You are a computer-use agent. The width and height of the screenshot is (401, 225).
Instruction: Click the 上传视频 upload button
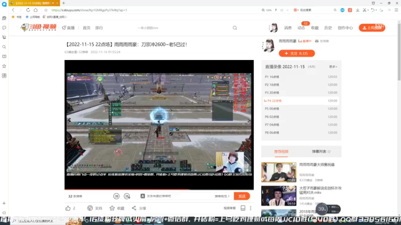pyautogui.click(x=372, y=28)
